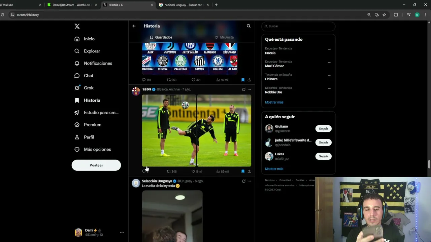Click Grok icon on Selección Uruguaya post

pos(243,181)
